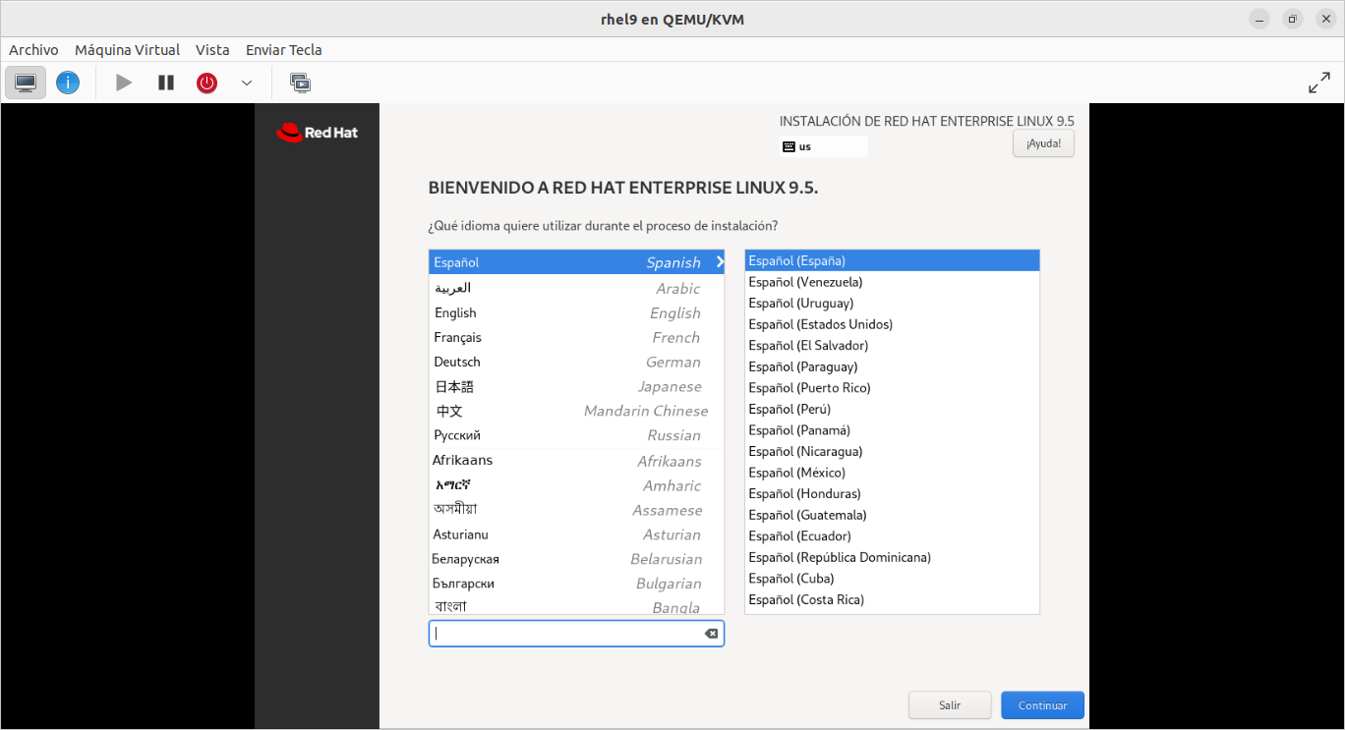Click the us keyboard layout indicator
The height and width of the screenshot is (730, 1345).
click(824, 146)
